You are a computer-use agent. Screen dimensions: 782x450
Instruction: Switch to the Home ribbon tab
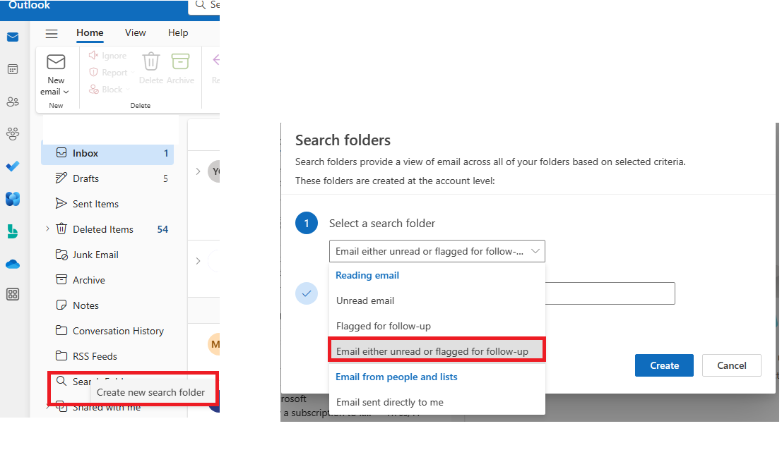(90, 33)
